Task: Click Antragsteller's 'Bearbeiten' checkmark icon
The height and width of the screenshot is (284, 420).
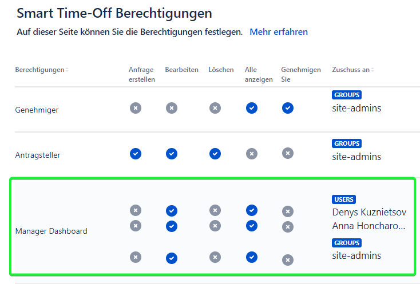Action: coord(172,154)
